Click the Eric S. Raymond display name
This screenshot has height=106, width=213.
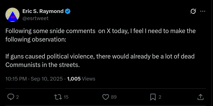pyautogui.click(x=43, y=11)
